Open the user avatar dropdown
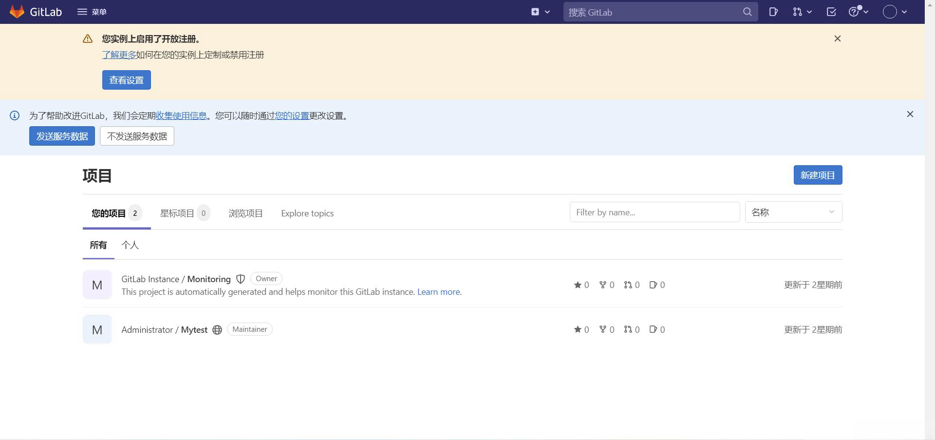Screen dimensions: 935x440 click(895, 12)
